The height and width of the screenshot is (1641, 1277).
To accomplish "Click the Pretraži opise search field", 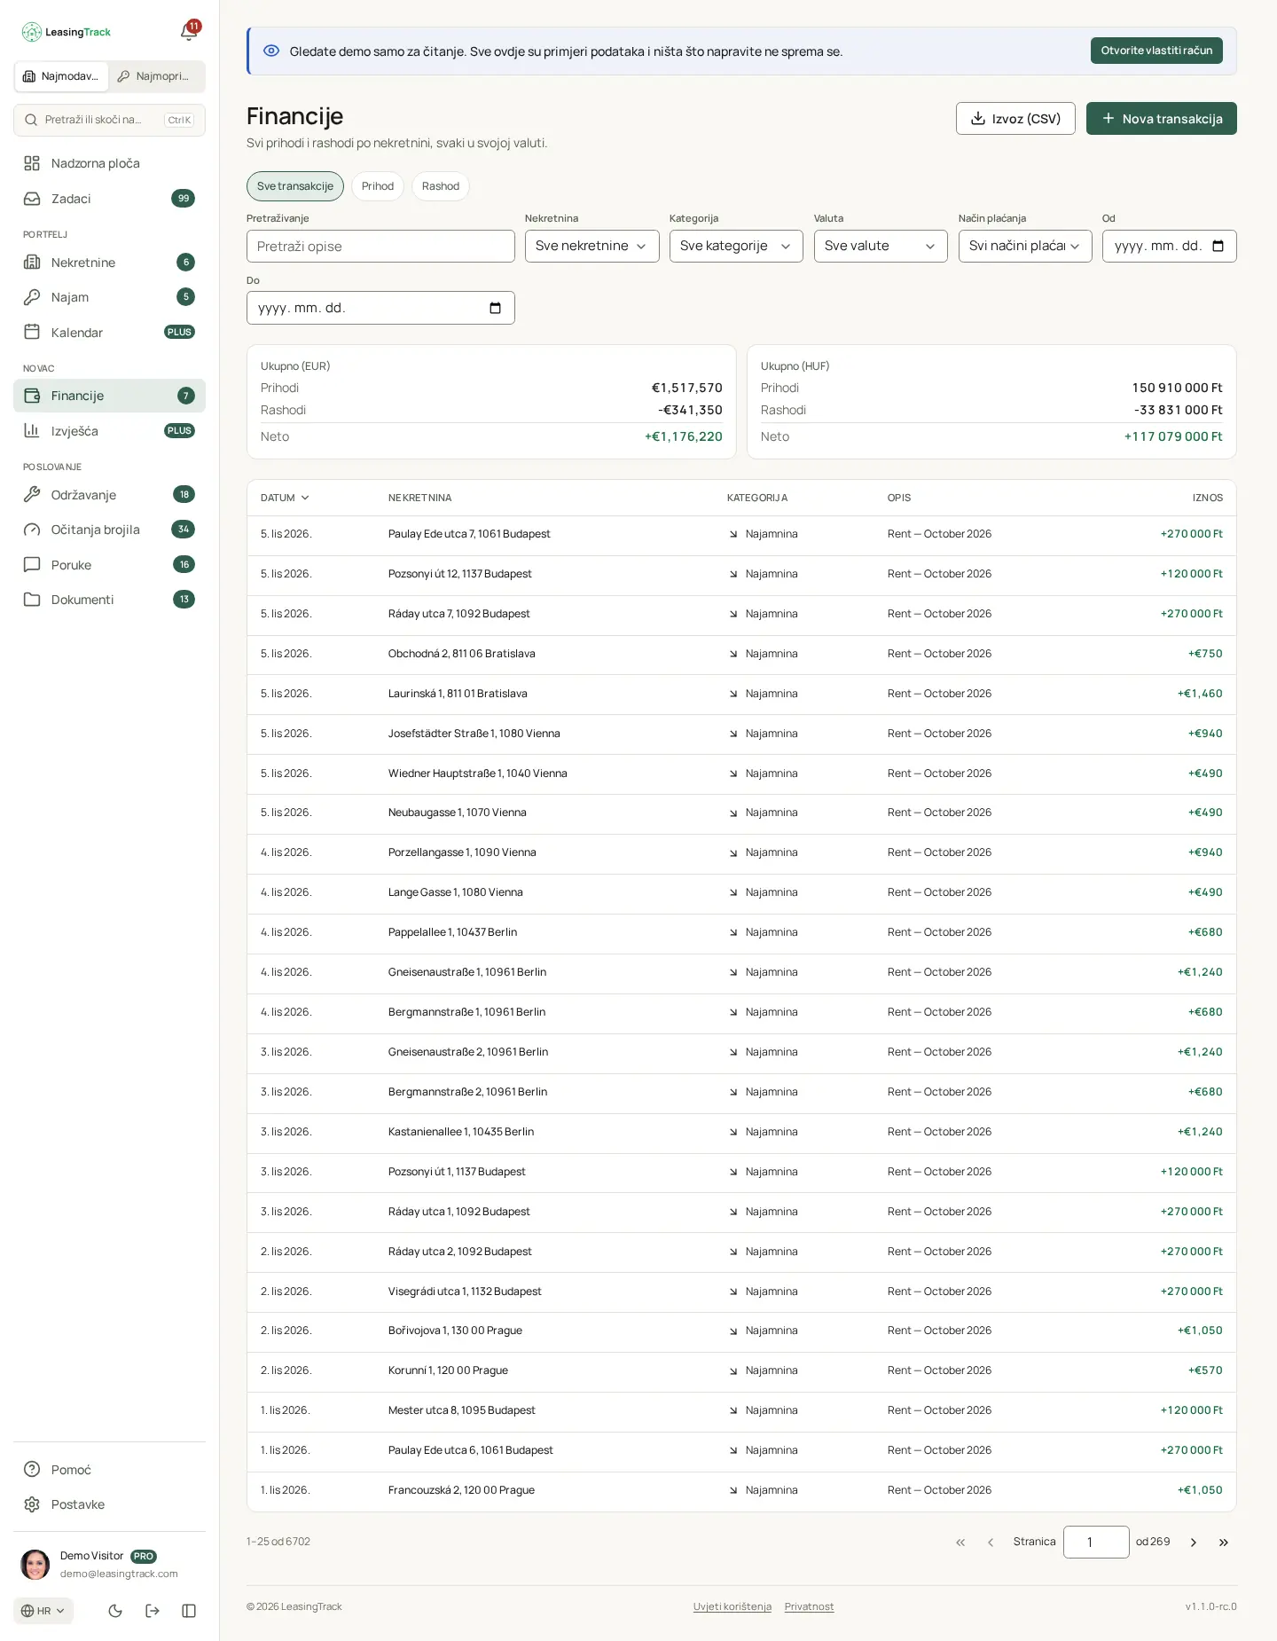I will (x=380, y=246).
